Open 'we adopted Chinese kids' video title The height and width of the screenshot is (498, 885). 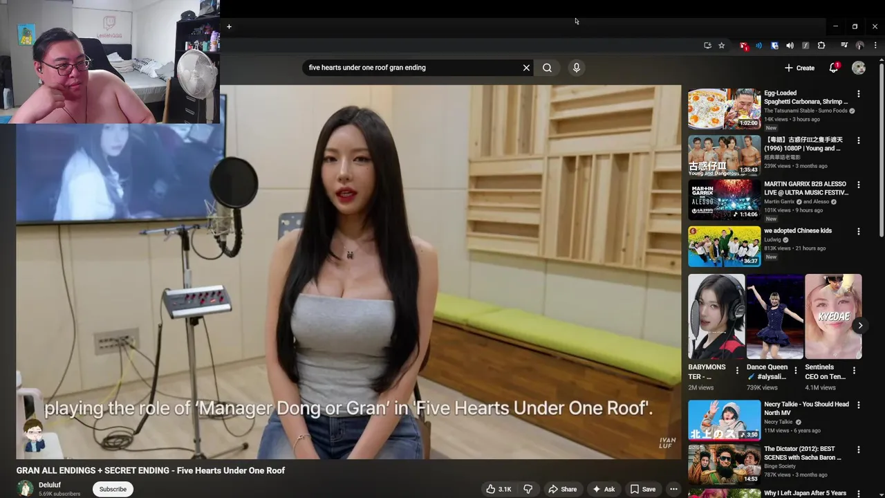[798, 231]
